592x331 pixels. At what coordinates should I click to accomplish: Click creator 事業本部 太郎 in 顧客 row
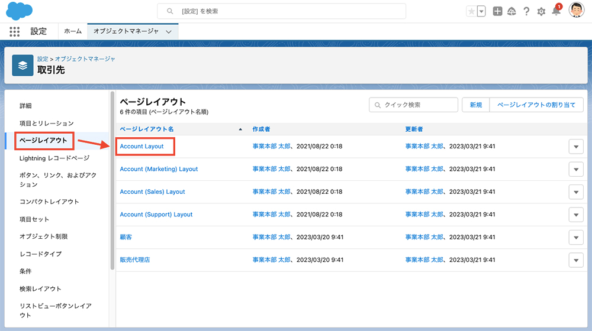[x=272, y=237]
